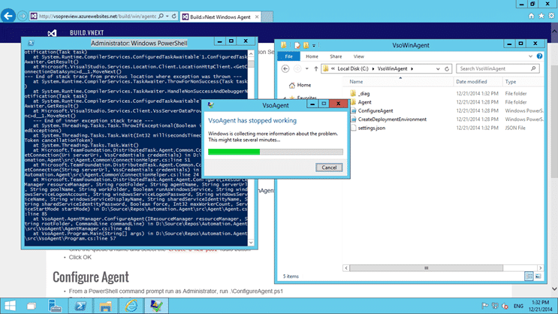This screenshot has width=558, height=314.
Task: Expand the Local Disk (C:) breadcrumb arrow
Action: 373,68
